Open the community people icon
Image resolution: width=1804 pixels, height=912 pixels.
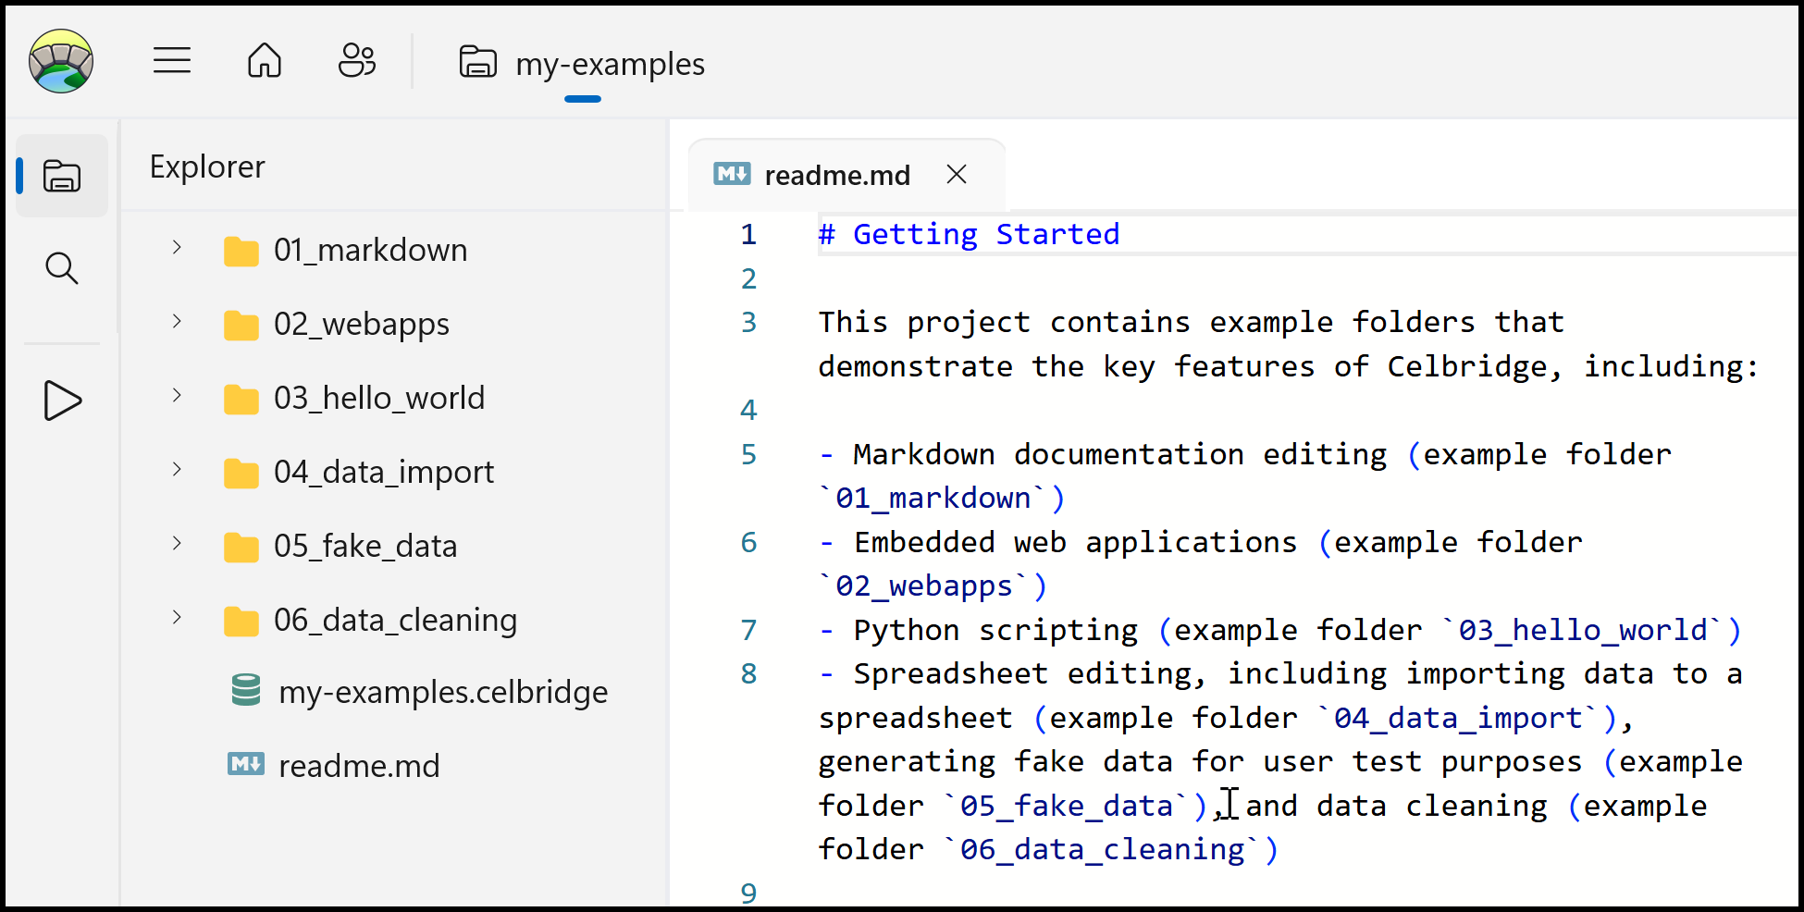(357, 61)
